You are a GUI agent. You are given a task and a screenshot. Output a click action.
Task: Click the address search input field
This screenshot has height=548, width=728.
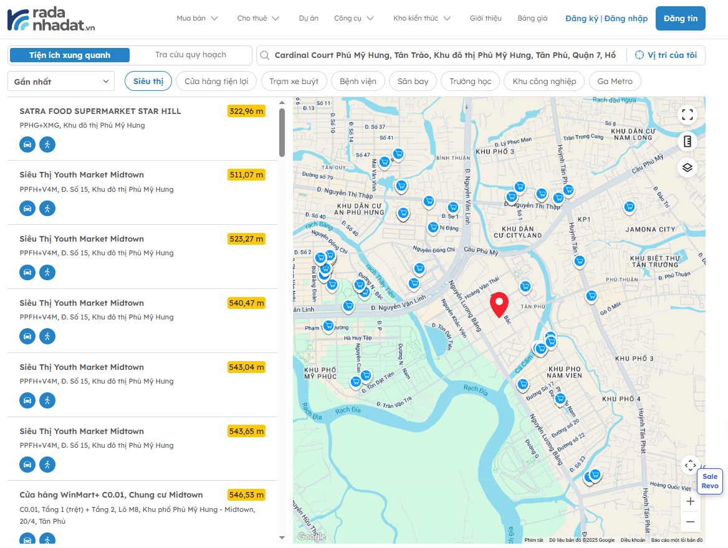[x=444, y=55]
